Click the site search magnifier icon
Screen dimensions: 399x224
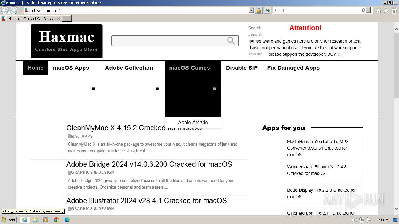[231, 41]
